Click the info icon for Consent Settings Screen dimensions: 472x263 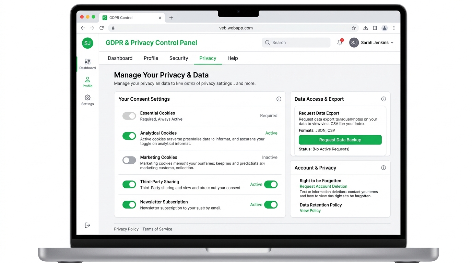(279, 99)
